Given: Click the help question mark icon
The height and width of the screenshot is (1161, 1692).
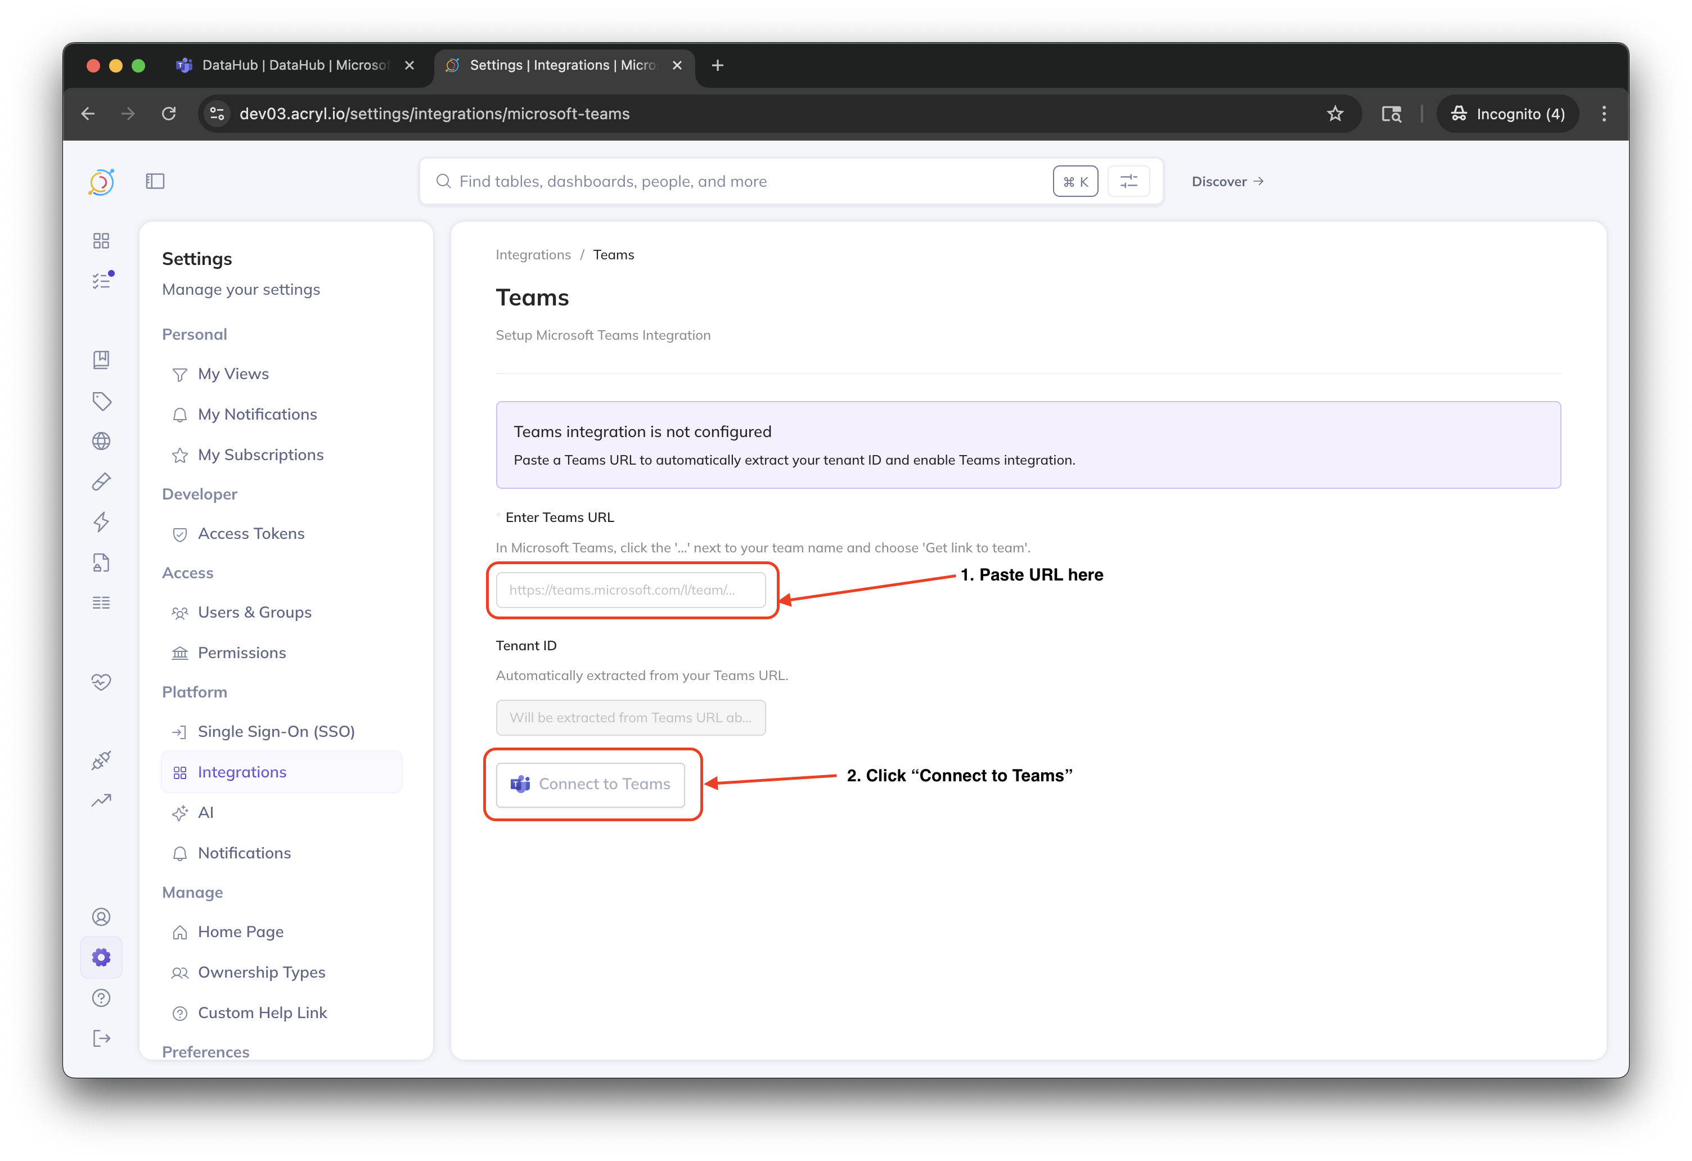Looking at the screenshot, I should click(101, 998).
